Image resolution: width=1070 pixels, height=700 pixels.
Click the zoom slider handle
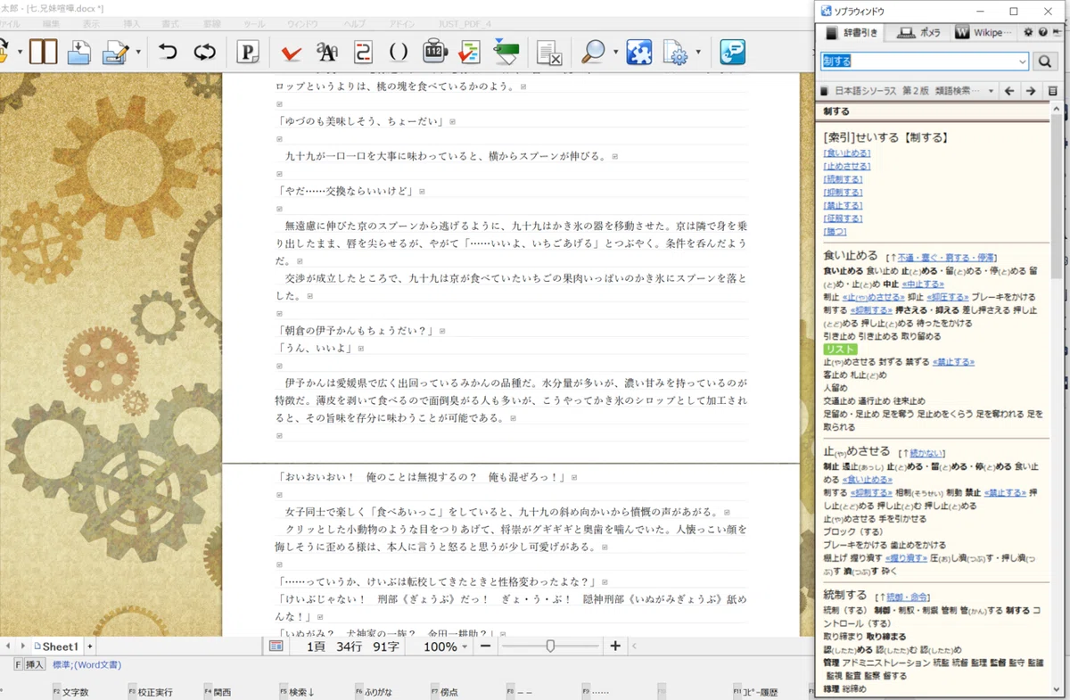pos(550,646)
